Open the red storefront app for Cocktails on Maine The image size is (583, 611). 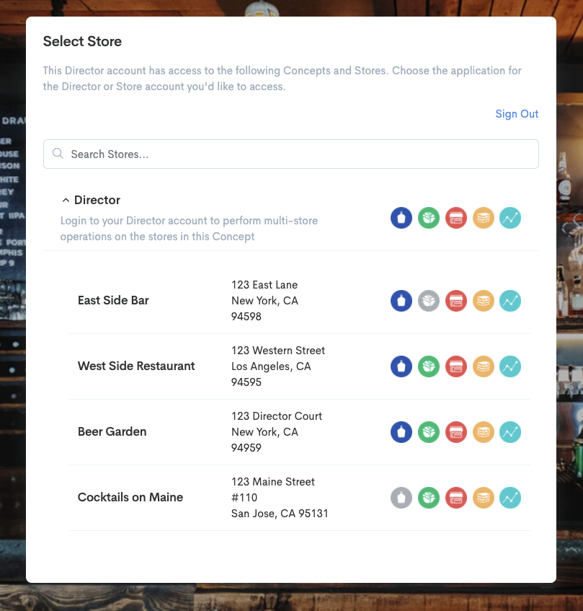[456, 498]
